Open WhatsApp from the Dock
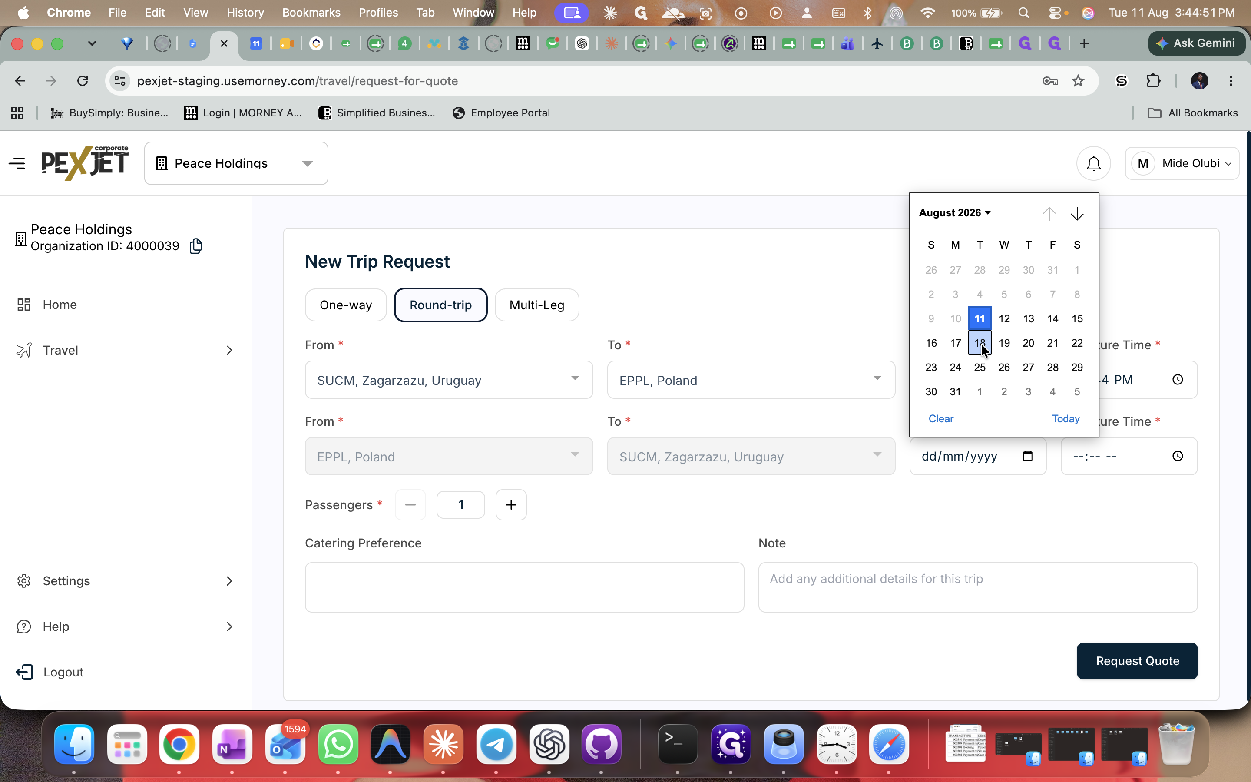The width and height of the screenshot is (1251, 782). click(x=338, y=744)
